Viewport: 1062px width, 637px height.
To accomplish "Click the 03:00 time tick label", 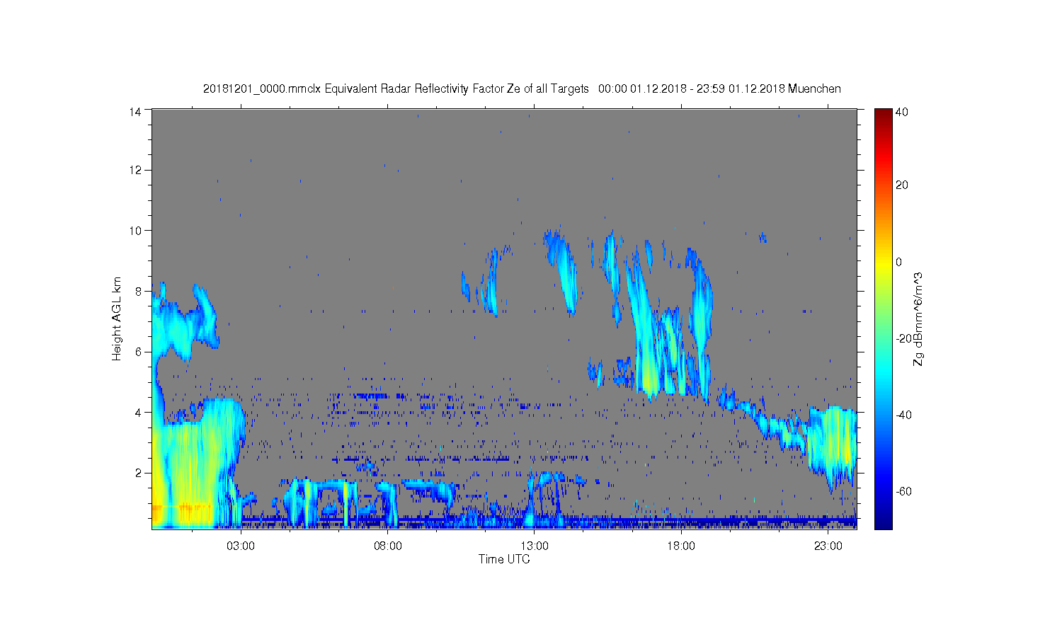I will click(241, 546).
